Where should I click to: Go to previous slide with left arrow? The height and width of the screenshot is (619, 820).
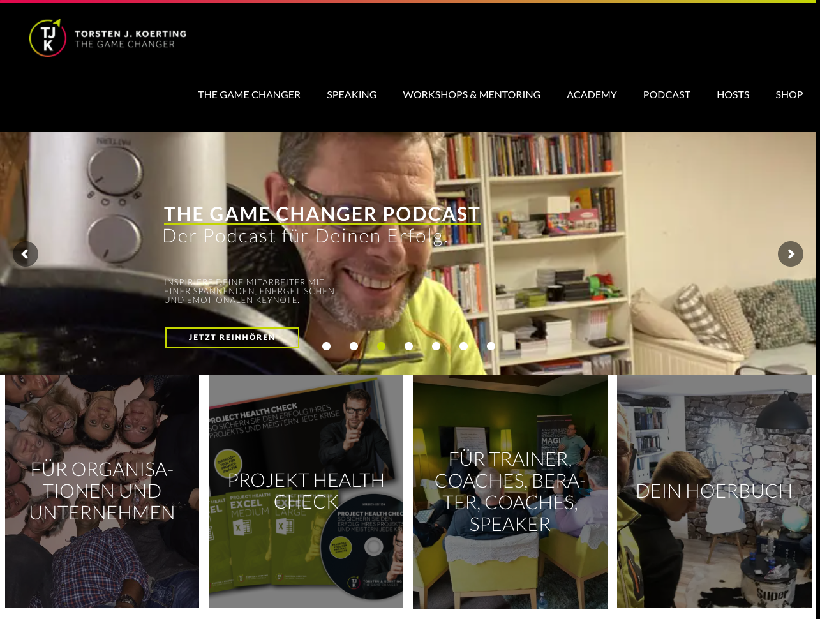click(26, 254)
